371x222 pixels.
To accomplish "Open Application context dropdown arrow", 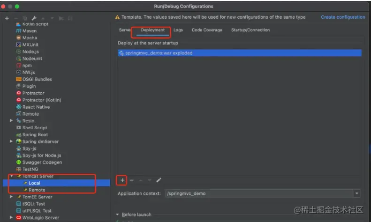I will [x=356, y=193].
